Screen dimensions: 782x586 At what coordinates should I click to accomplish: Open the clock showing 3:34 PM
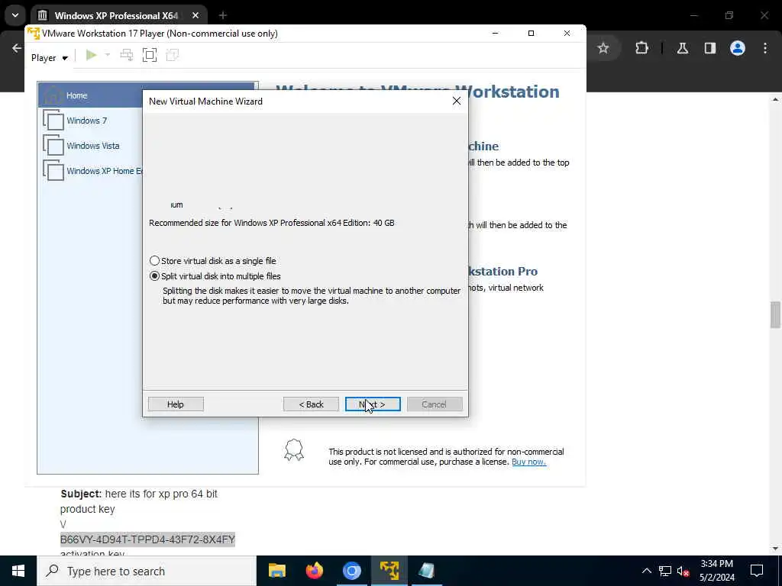pos(717,571)
